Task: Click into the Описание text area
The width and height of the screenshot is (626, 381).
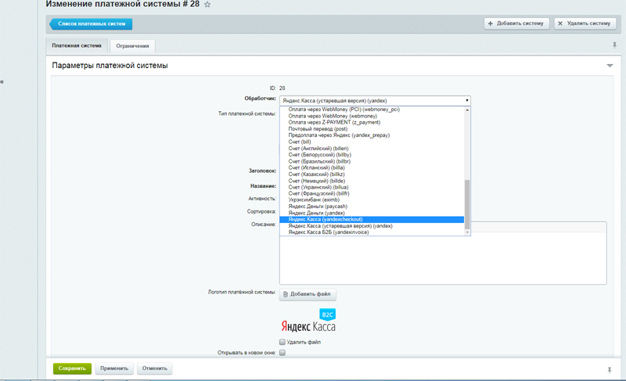Action: click(443, 257)
